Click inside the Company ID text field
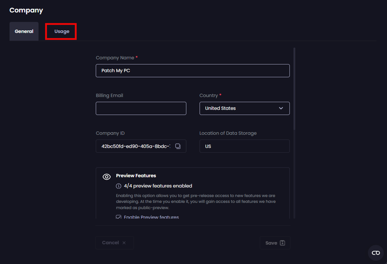 pos(135,146)
